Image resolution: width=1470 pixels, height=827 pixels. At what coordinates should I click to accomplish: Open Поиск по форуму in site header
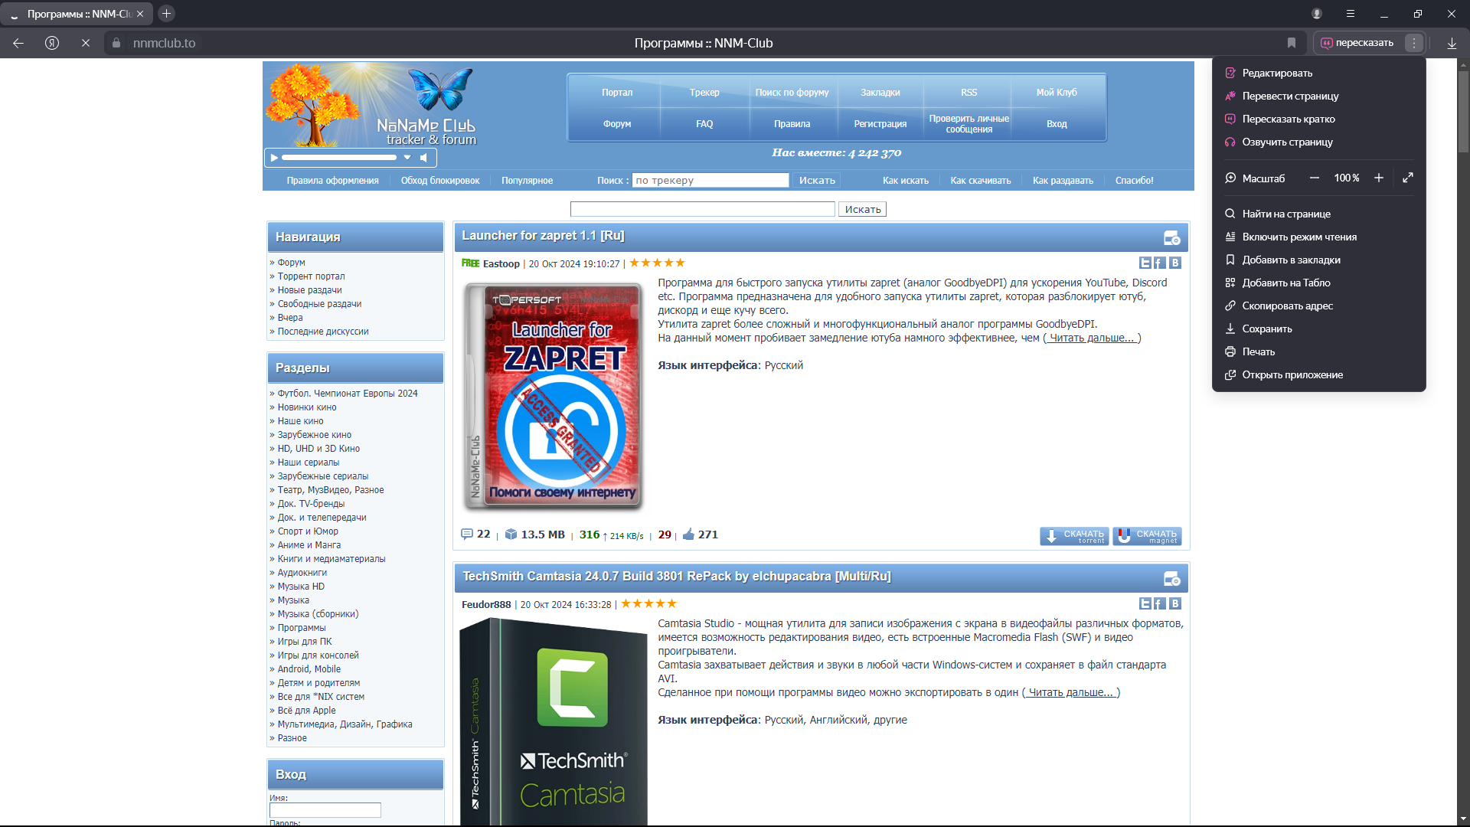(x=792, y=92)
